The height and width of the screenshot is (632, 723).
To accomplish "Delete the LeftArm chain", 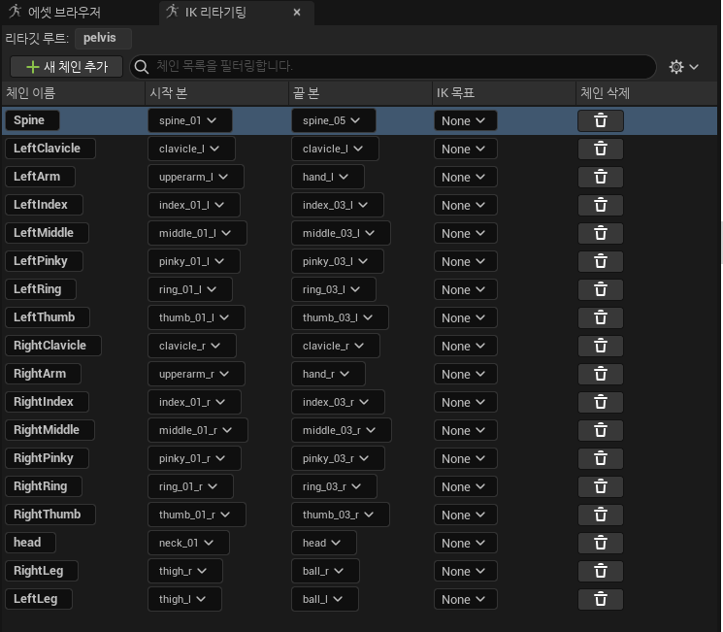I will tap(601, 177).
